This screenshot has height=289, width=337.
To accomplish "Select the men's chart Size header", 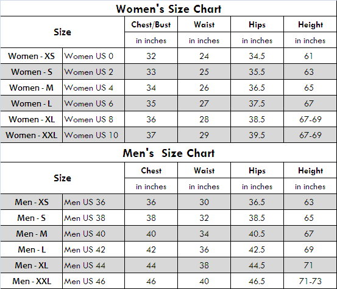I will (x=62, y=178).
